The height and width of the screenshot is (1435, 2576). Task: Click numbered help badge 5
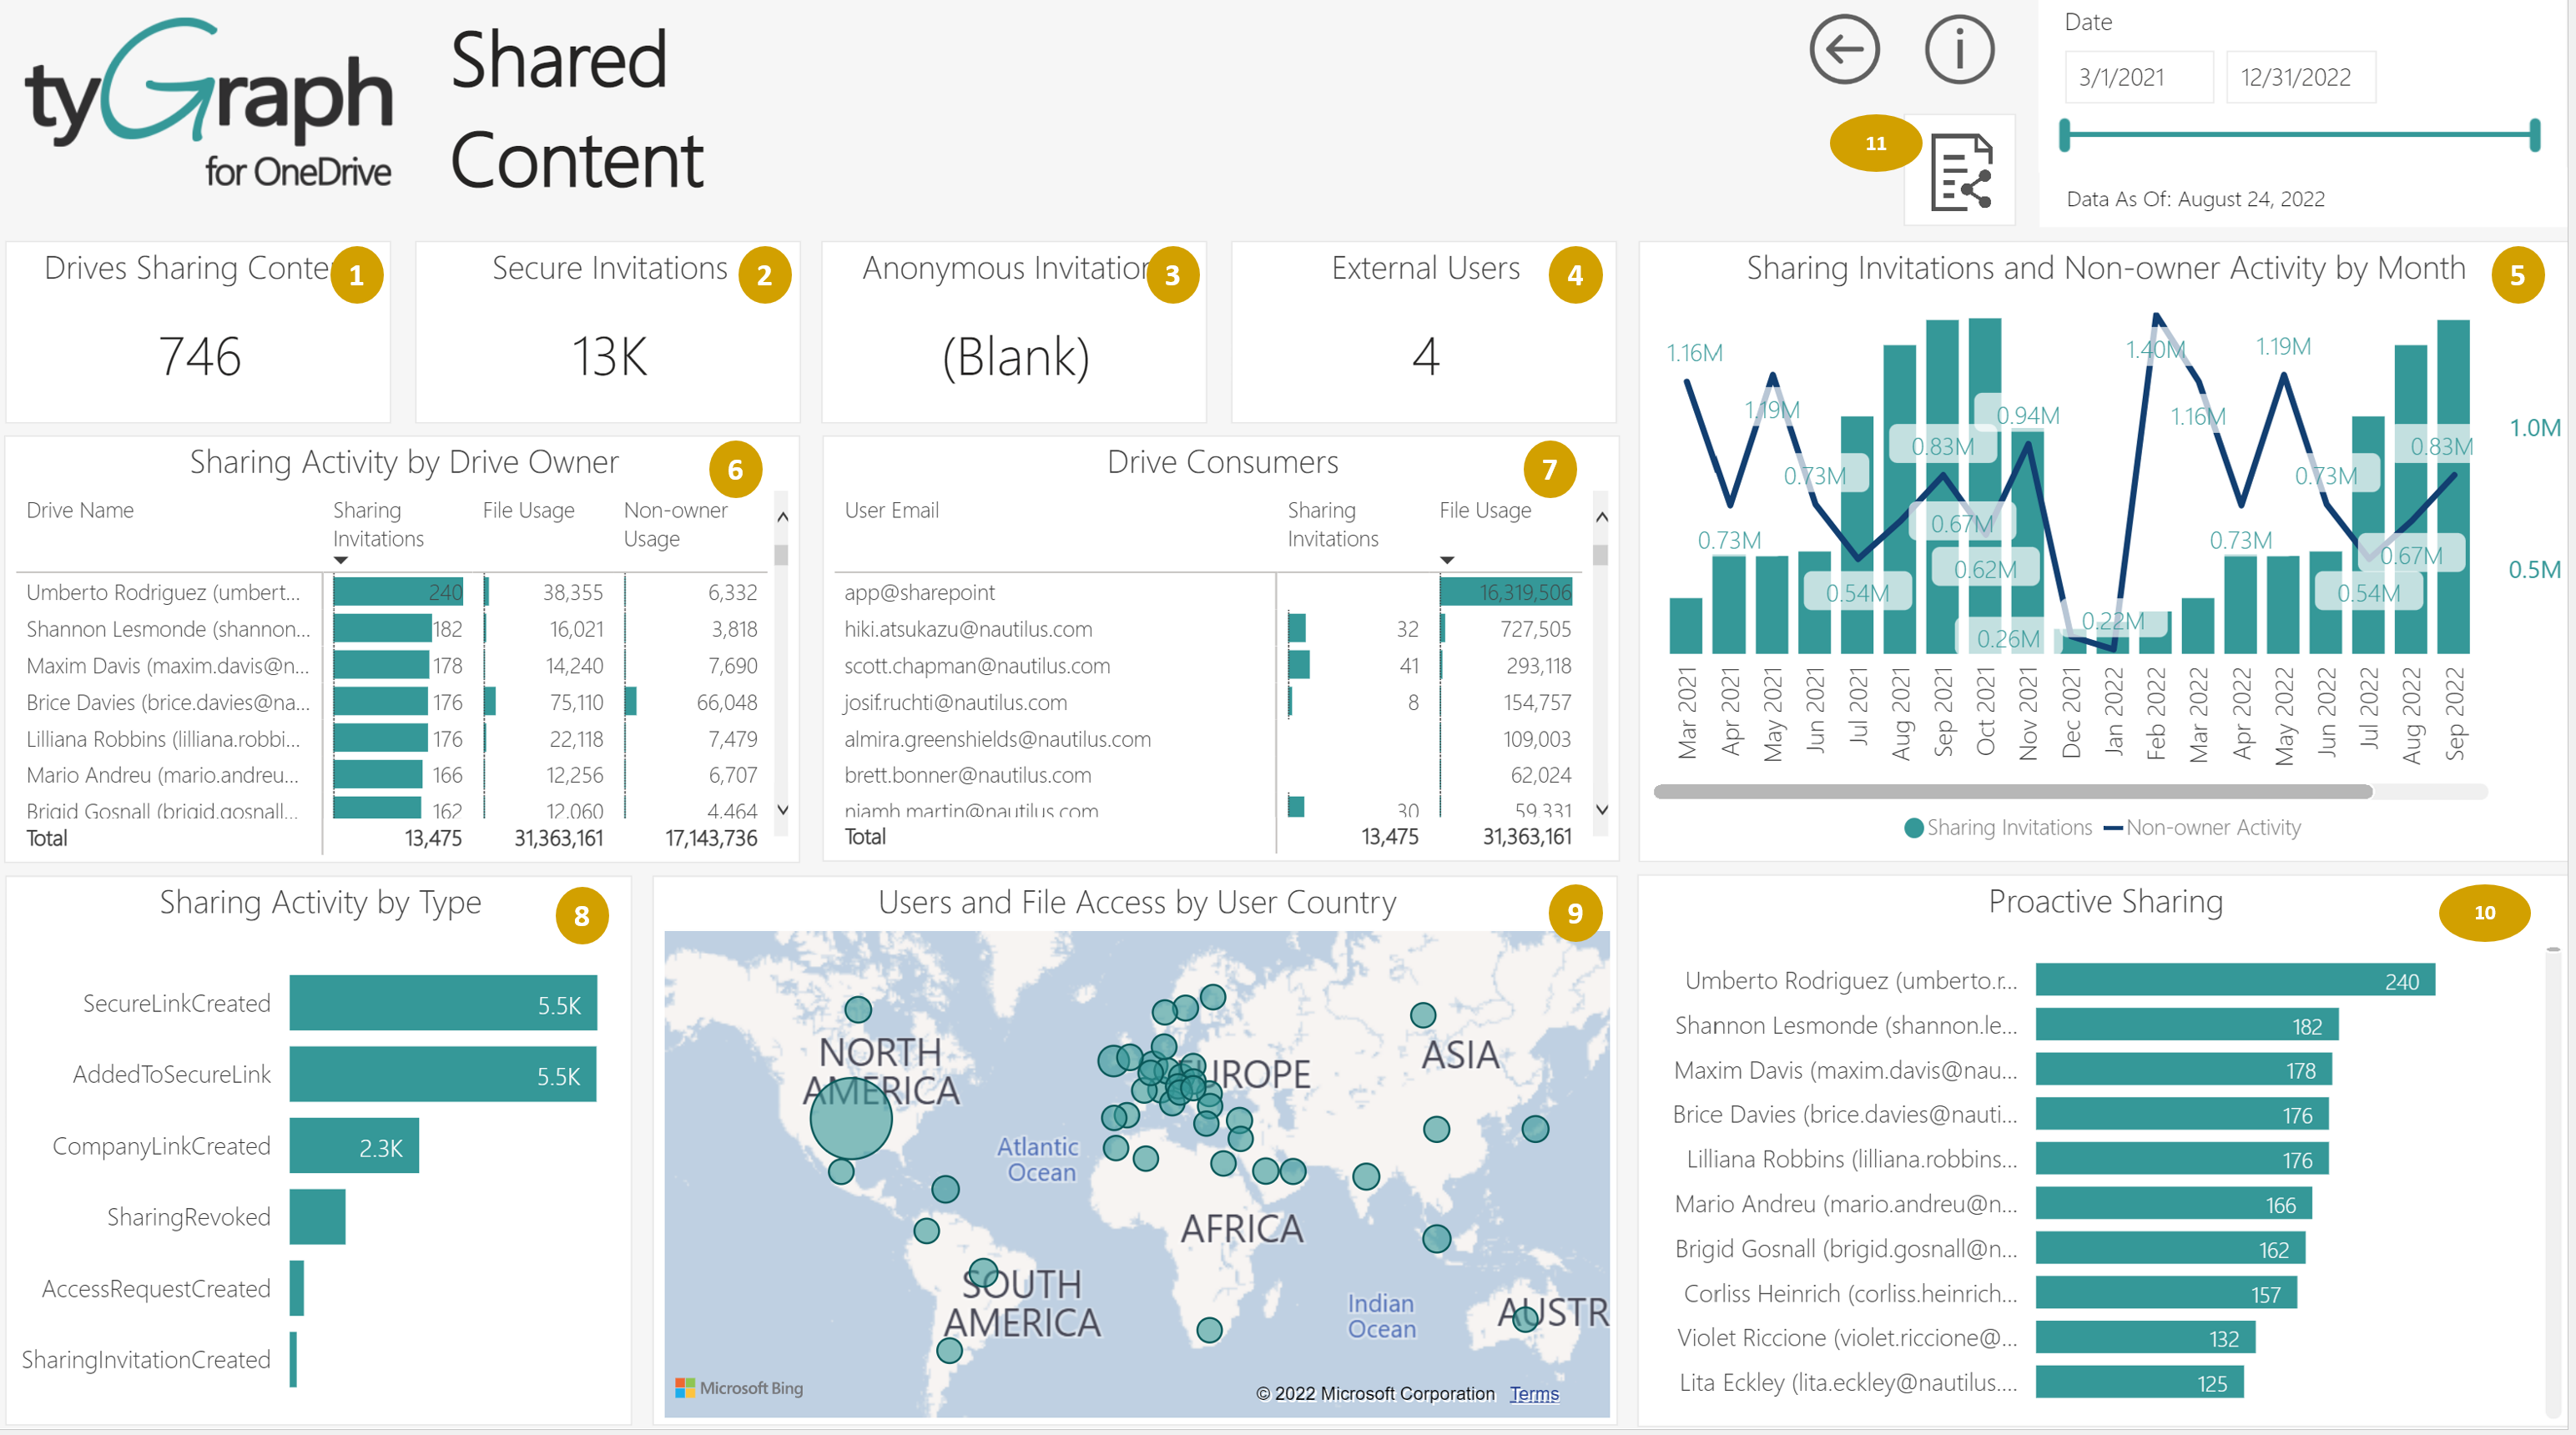click(2516, 275)
